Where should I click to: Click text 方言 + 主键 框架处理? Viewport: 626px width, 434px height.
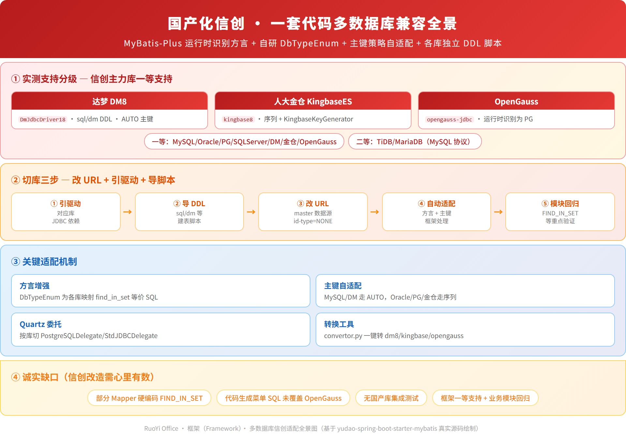(437, 217)
